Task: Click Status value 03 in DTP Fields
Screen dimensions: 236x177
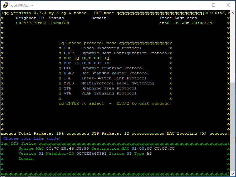Action: pyautogui.click(x=129, y=154)
